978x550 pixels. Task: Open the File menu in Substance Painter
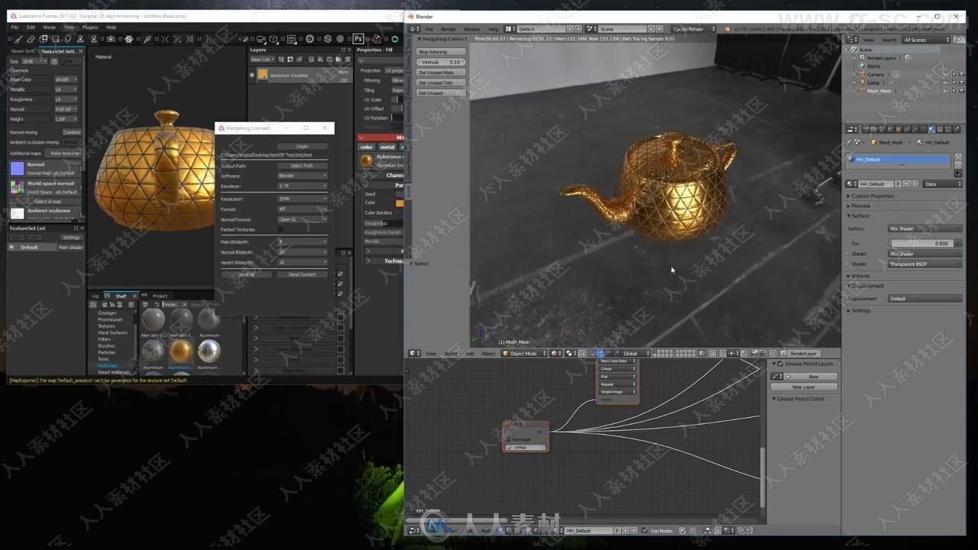pos(14,27)
